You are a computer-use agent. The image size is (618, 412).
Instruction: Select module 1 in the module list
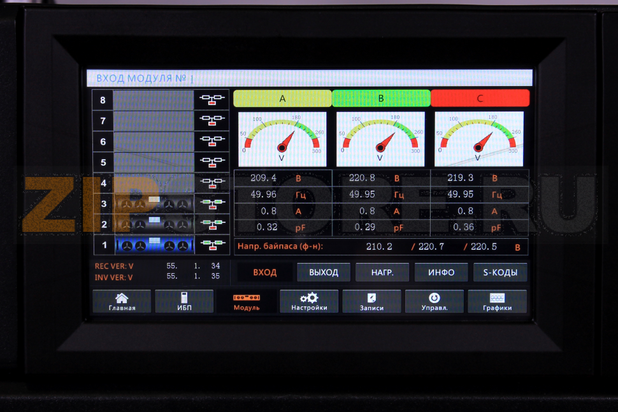tap(154, 245)
